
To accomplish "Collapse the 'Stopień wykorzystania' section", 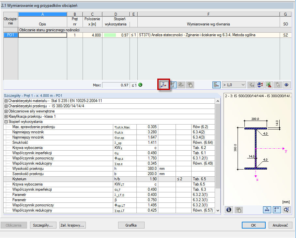I will [6, 122].
